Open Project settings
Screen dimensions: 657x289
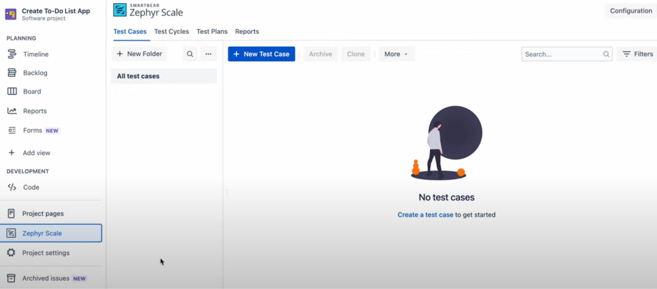tap(46, 253)
